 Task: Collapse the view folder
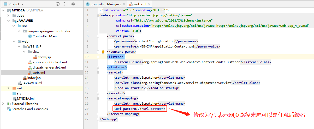[x=24, y=52]
